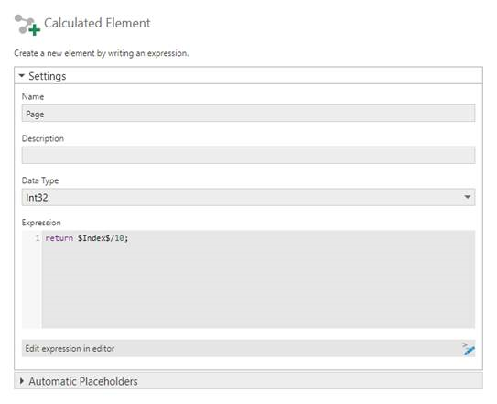Click the Data Type field label
This screenshot has width=497, height=404.
point(40,180)
